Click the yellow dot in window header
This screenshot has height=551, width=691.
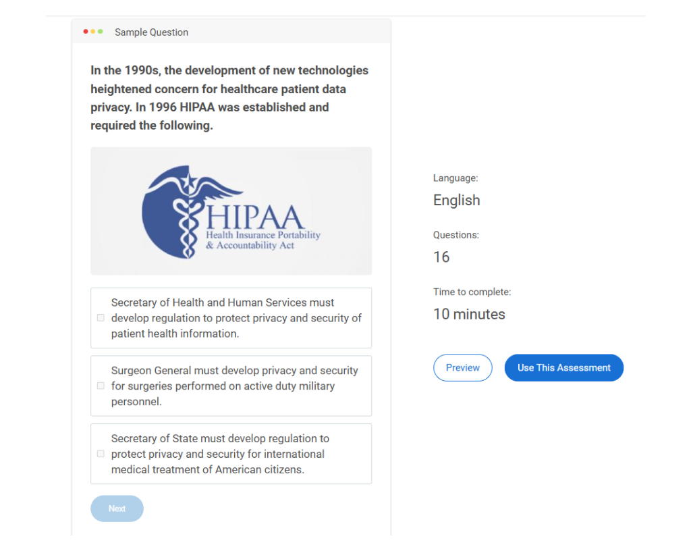pyautogui.click(x=93, y=32)
